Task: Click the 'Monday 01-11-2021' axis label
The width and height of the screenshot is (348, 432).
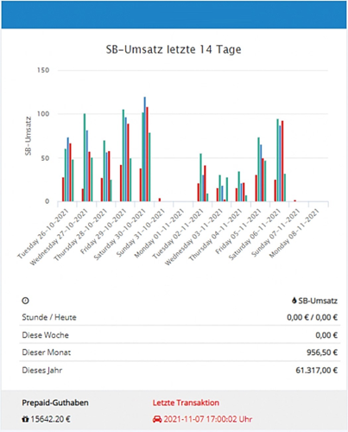Action: click(x=160, y=233)
